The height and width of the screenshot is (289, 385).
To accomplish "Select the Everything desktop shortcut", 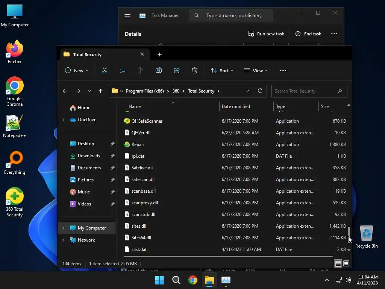I will click(x=15, y=163).
